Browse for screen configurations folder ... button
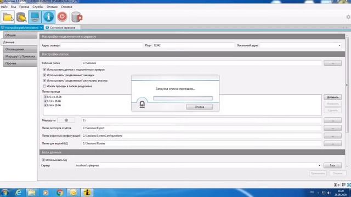The height and width of the screenshot is (197, 351). click(x=333, y=136)
